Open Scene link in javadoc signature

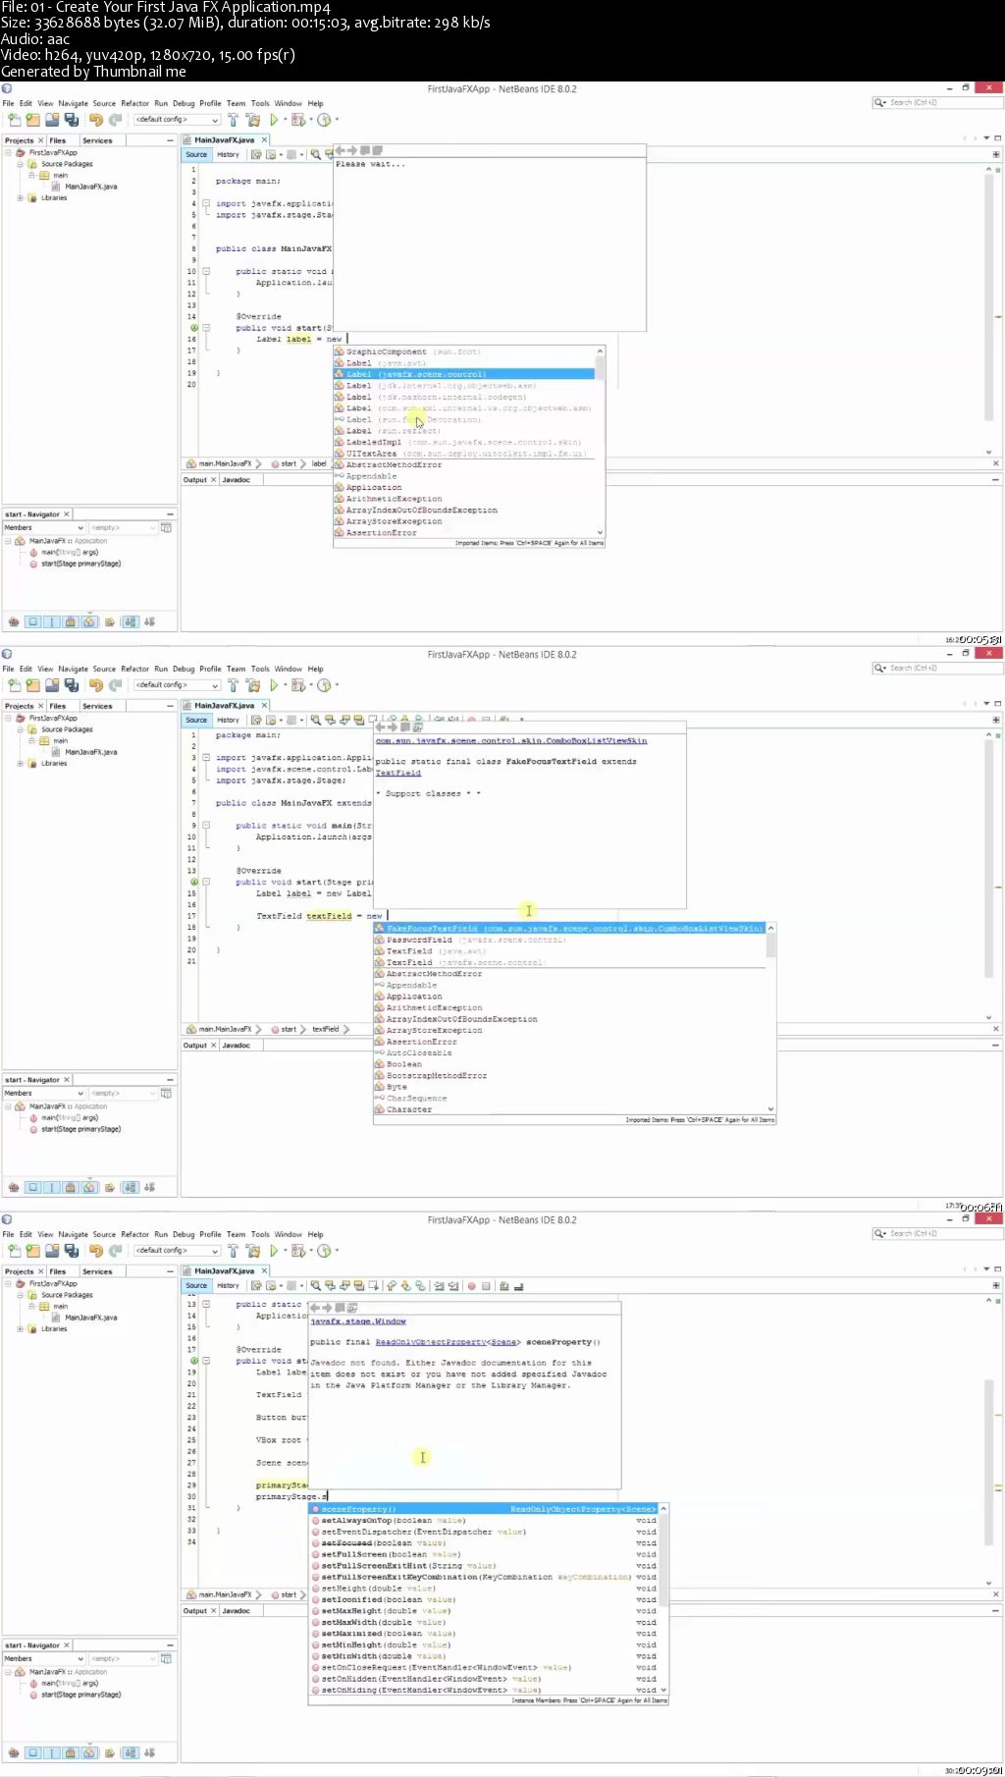503,1342
